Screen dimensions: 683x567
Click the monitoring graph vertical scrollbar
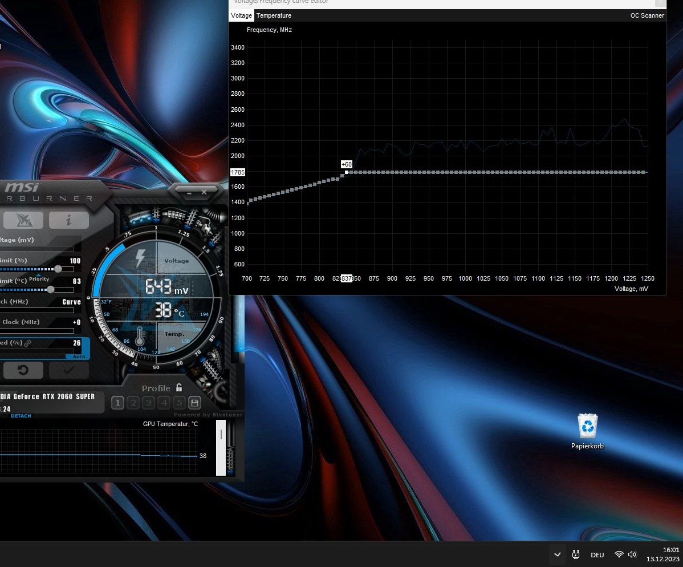click(x=221, y=448)
